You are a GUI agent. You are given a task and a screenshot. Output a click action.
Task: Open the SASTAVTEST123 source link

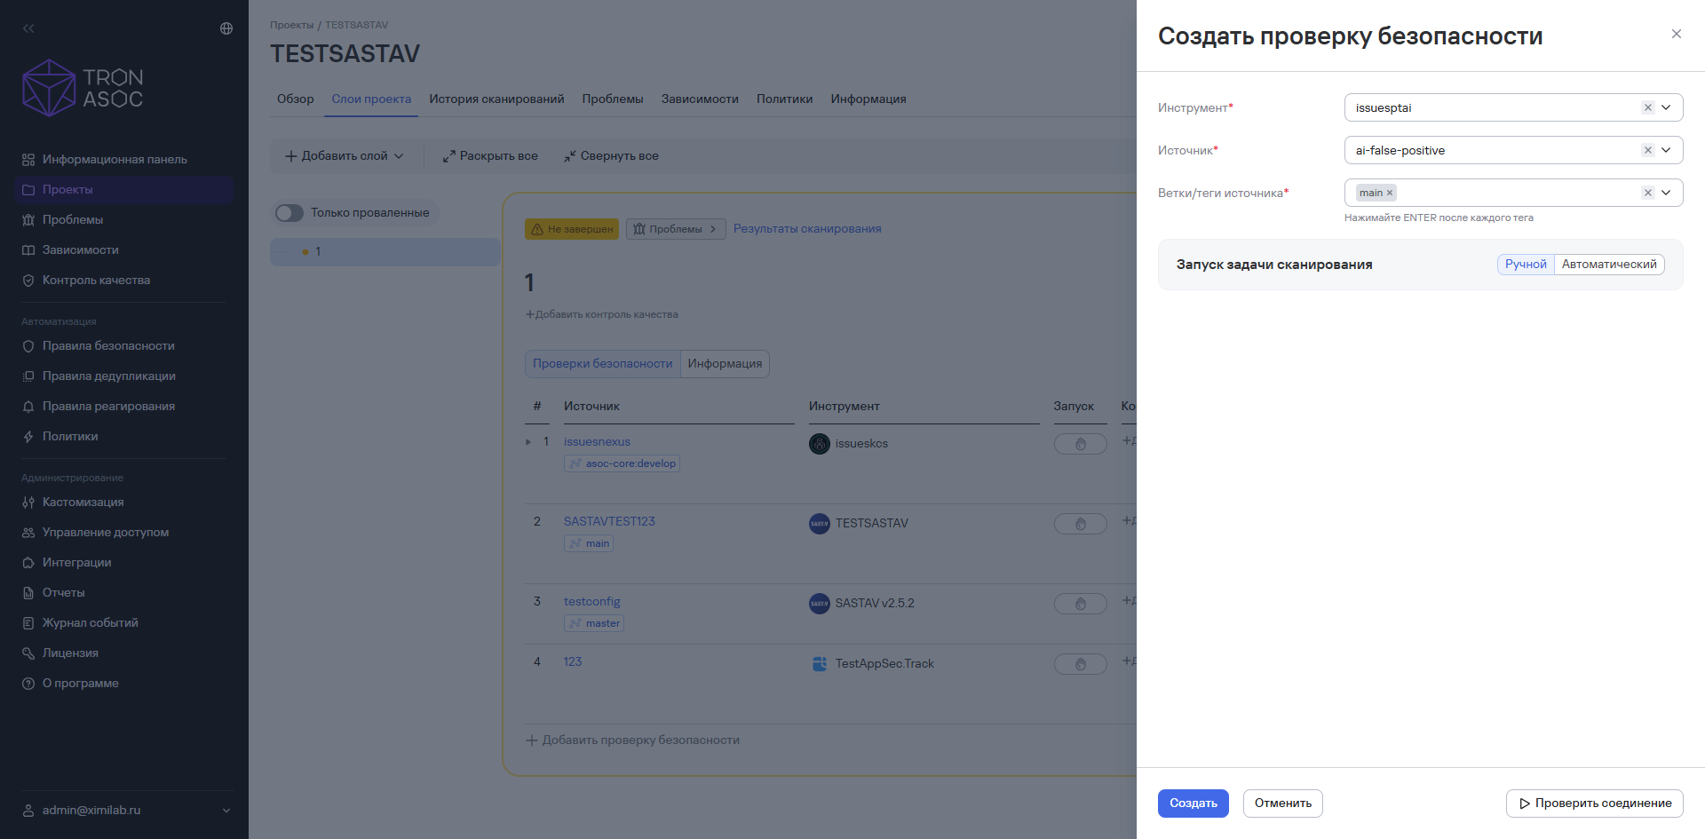609,521
